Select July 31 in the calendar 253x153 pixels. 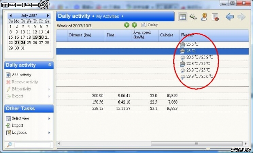tap(23, 48)
